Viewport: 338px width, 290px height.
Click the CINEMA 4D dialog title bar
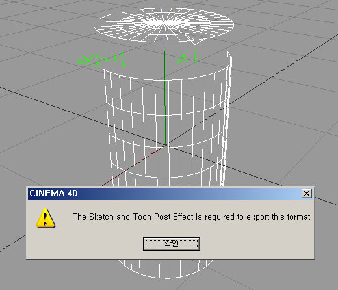pyautogui.click(x=170, y=194)
